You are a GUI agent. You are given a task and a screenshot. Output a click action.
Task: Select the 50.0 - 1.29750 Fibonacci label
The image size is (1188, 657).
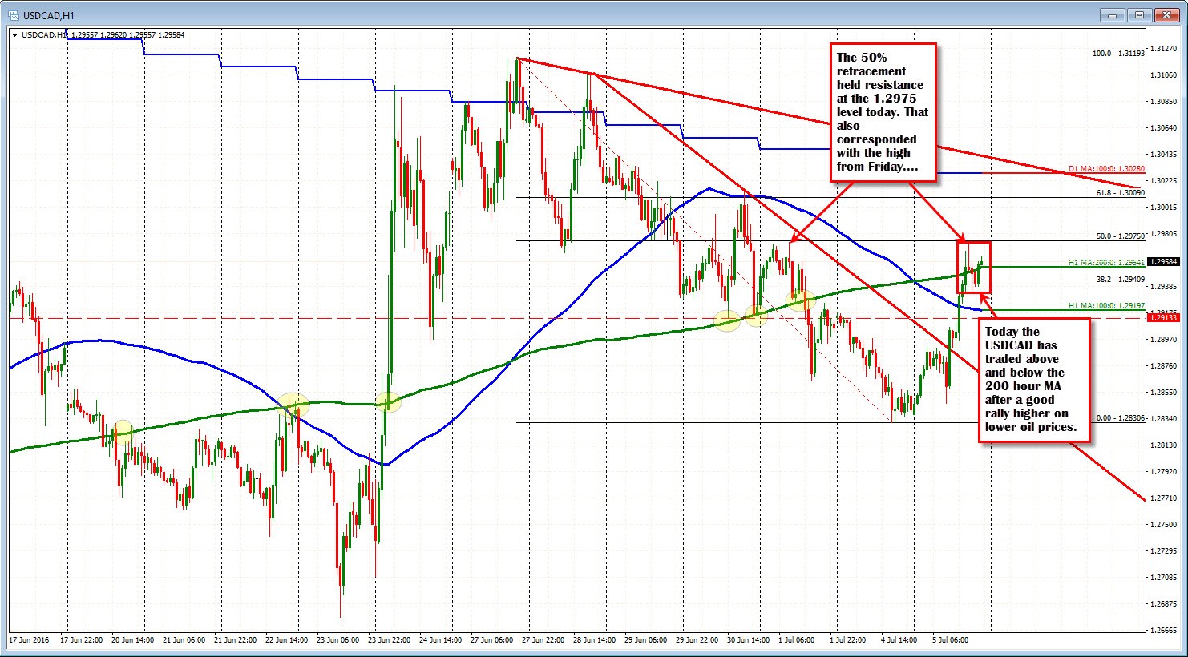pyautogui.click(x=1120, y=236)
